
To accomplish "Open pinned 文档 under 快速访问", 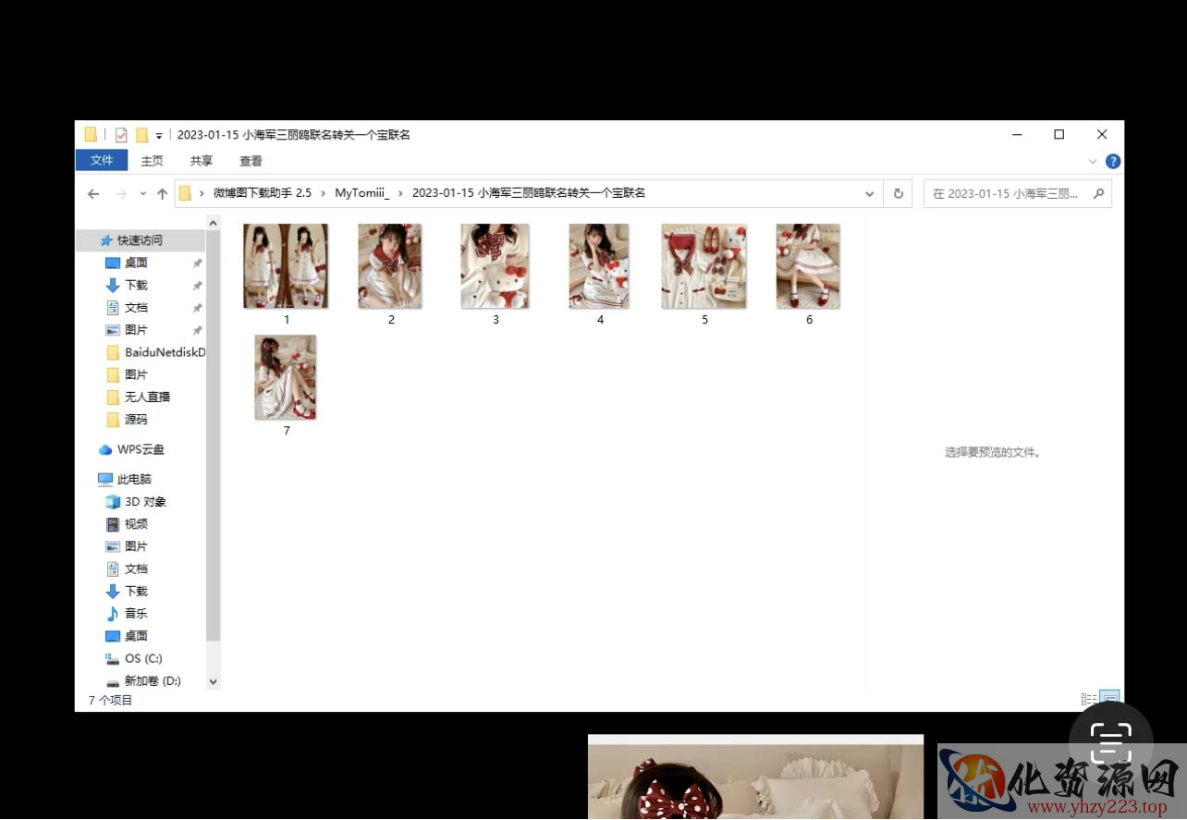I will click(136, 307).
